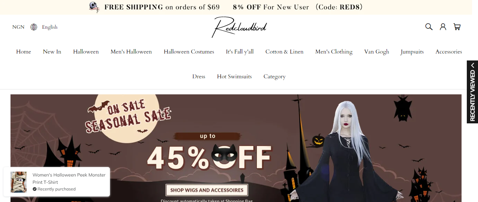Image resolution: width=478 pixels, height=202 pixels.
Task: Go to the Halloween Costumes menu
Action: click(189, 52)
